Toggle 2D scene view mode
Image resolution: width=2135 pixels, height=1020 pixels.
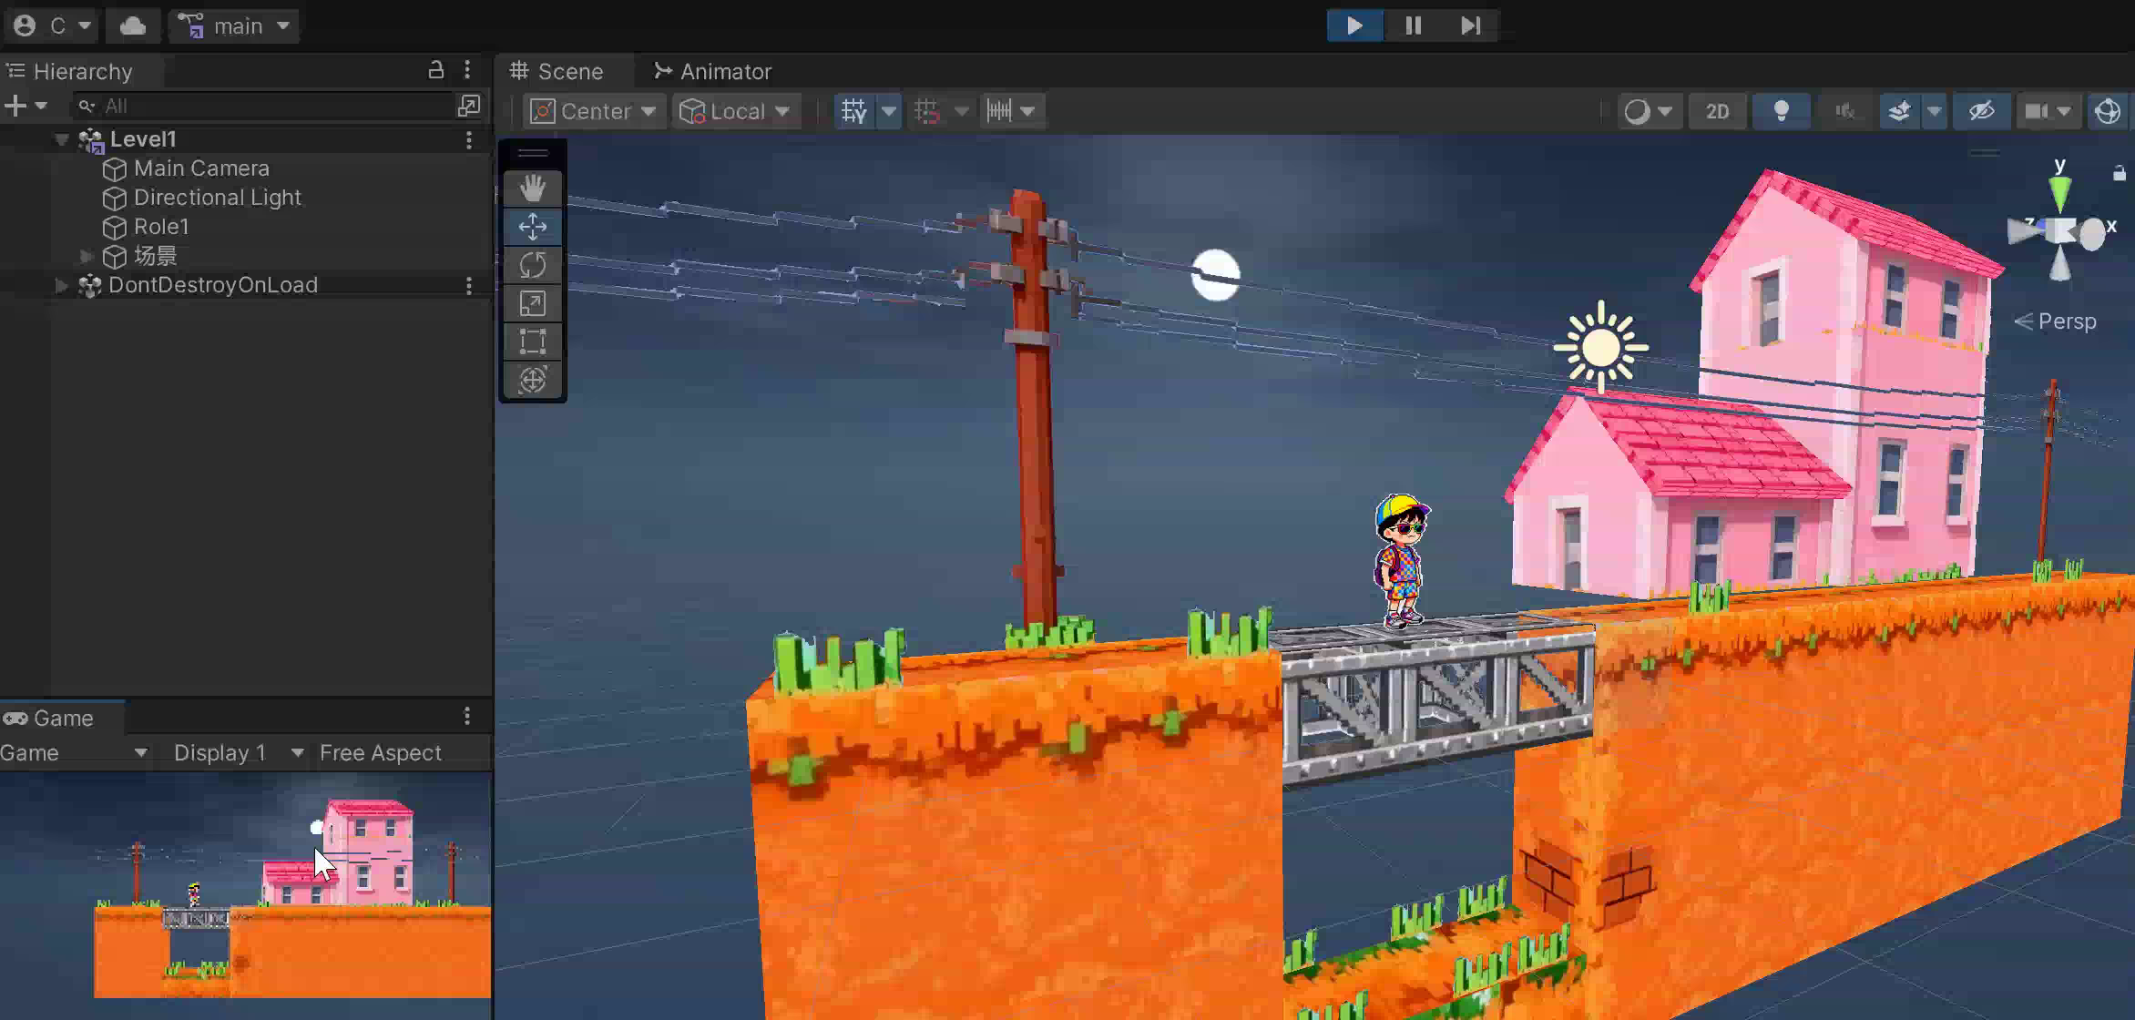pyautogui.click(x=1717, y=111)
